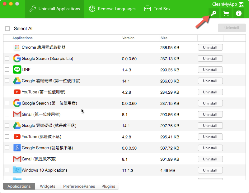249x193 pixels.
Task: Click the Windows 10 Applications folder icon
Action: coord(17,170)
